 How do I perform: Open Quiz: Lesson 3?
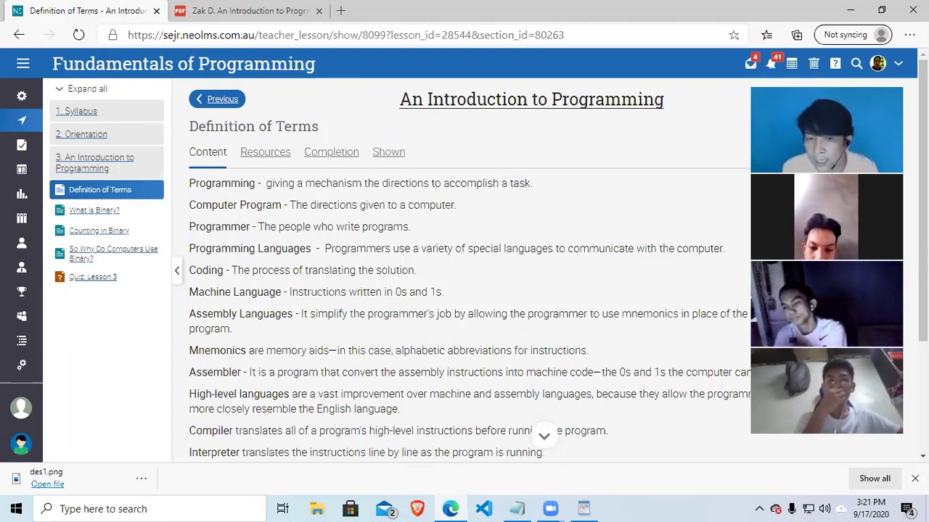[x=93, y=277]
